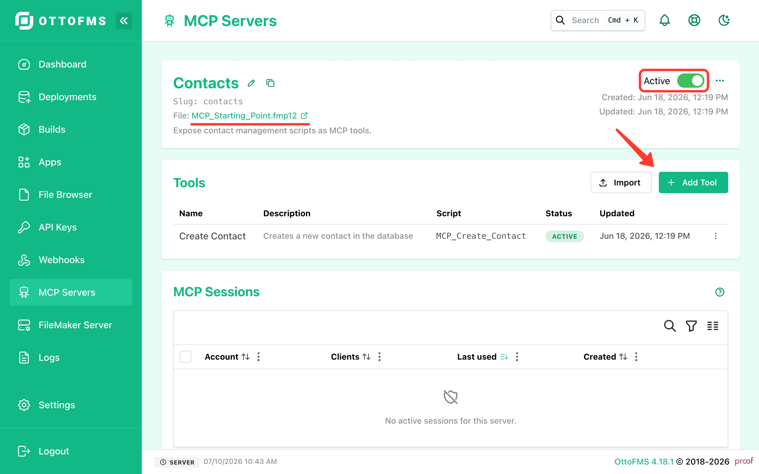Open Last used column options menu
Image resolution: width=759 pixels, height=474 pixels.
tap(517, 357)
